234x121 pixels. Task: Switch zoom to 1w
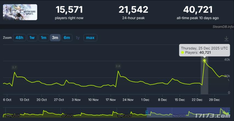(x=32, y=38)
